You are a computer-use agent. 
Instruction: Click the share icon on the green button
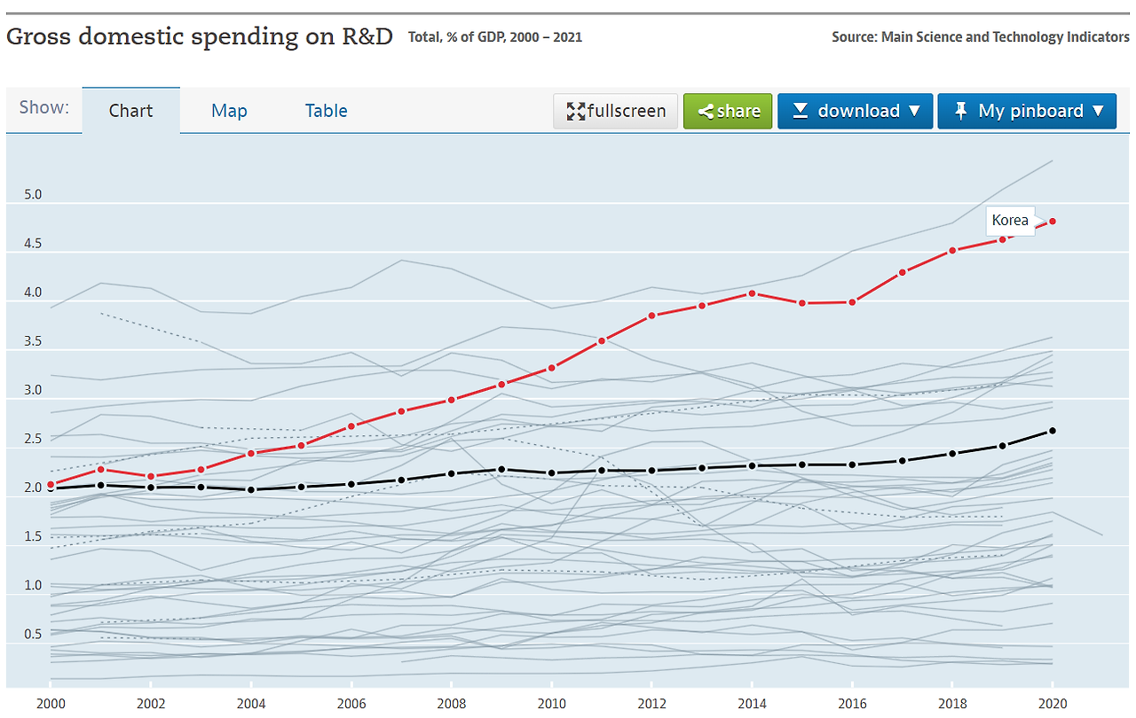click(x=706, y=111)
